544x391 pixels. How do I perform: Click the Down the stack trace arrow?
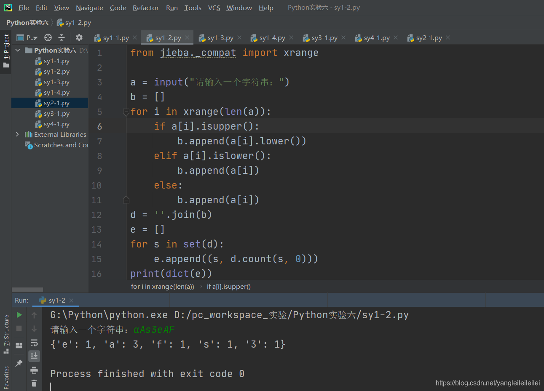pyautogui.click(x=34, y=329)
